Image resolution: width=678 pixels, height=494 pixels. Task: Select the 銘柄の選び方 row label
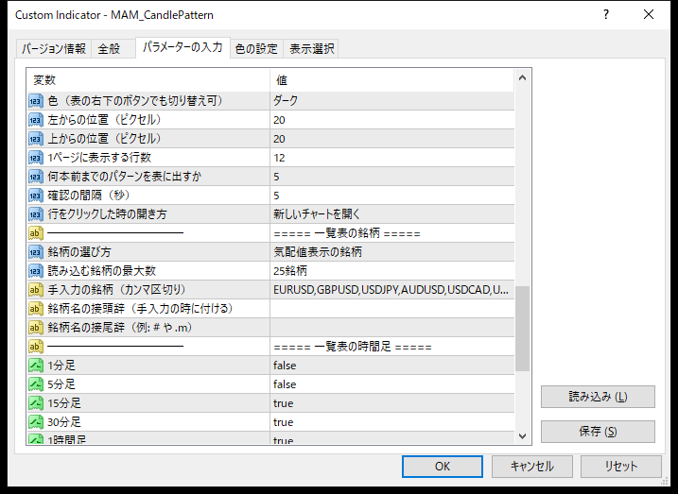pyautogui.click(x=79, y=252)
